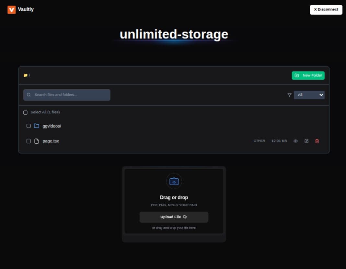This screenshot has width=346, height=269.
Task: Click the New Folder button
Action: (x=308, y=75)
